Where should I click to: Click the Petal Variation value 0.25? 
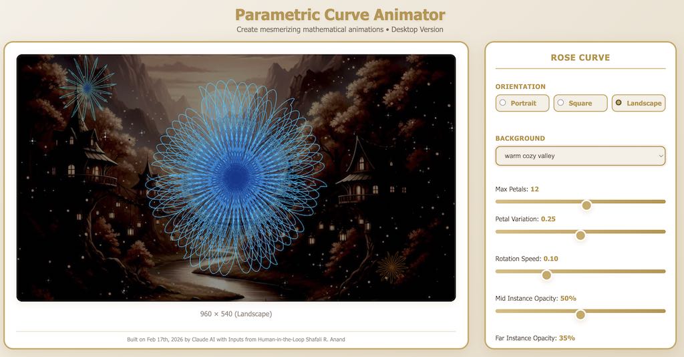[x=548, y=219]
